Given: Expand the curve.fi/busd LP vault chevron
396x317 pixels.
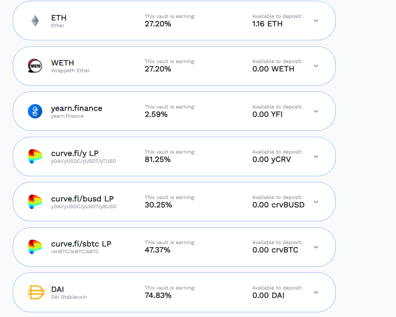Looking at the screenshot, I should pyautogui.click(x=316, y=202).
